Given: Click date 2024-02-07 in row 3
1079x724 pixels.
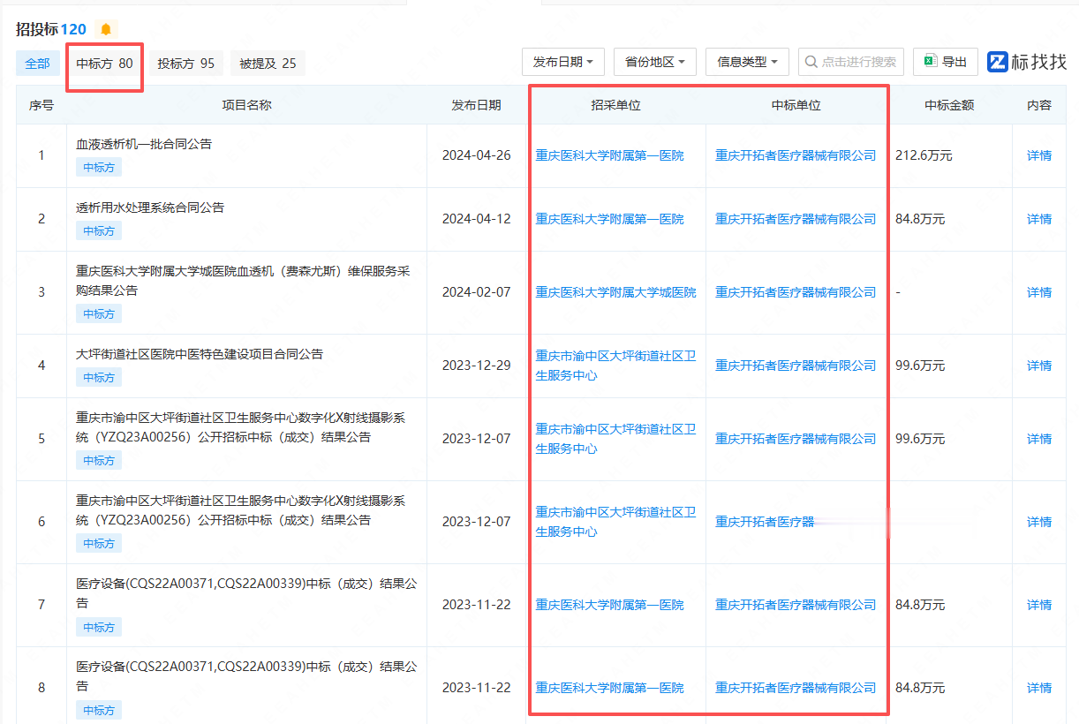Looking at the screenshot, I should pos(476,292).
